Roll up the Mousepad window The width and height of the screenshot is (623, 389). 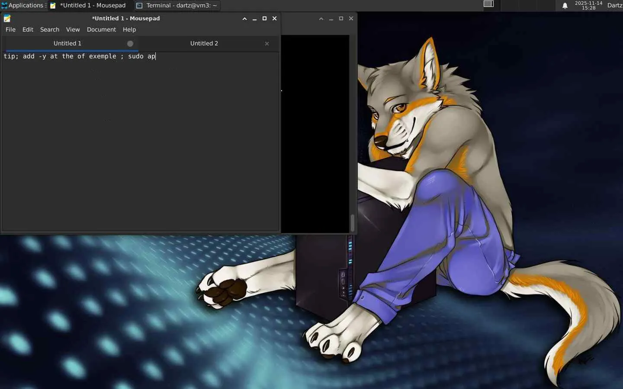[244, 19]
